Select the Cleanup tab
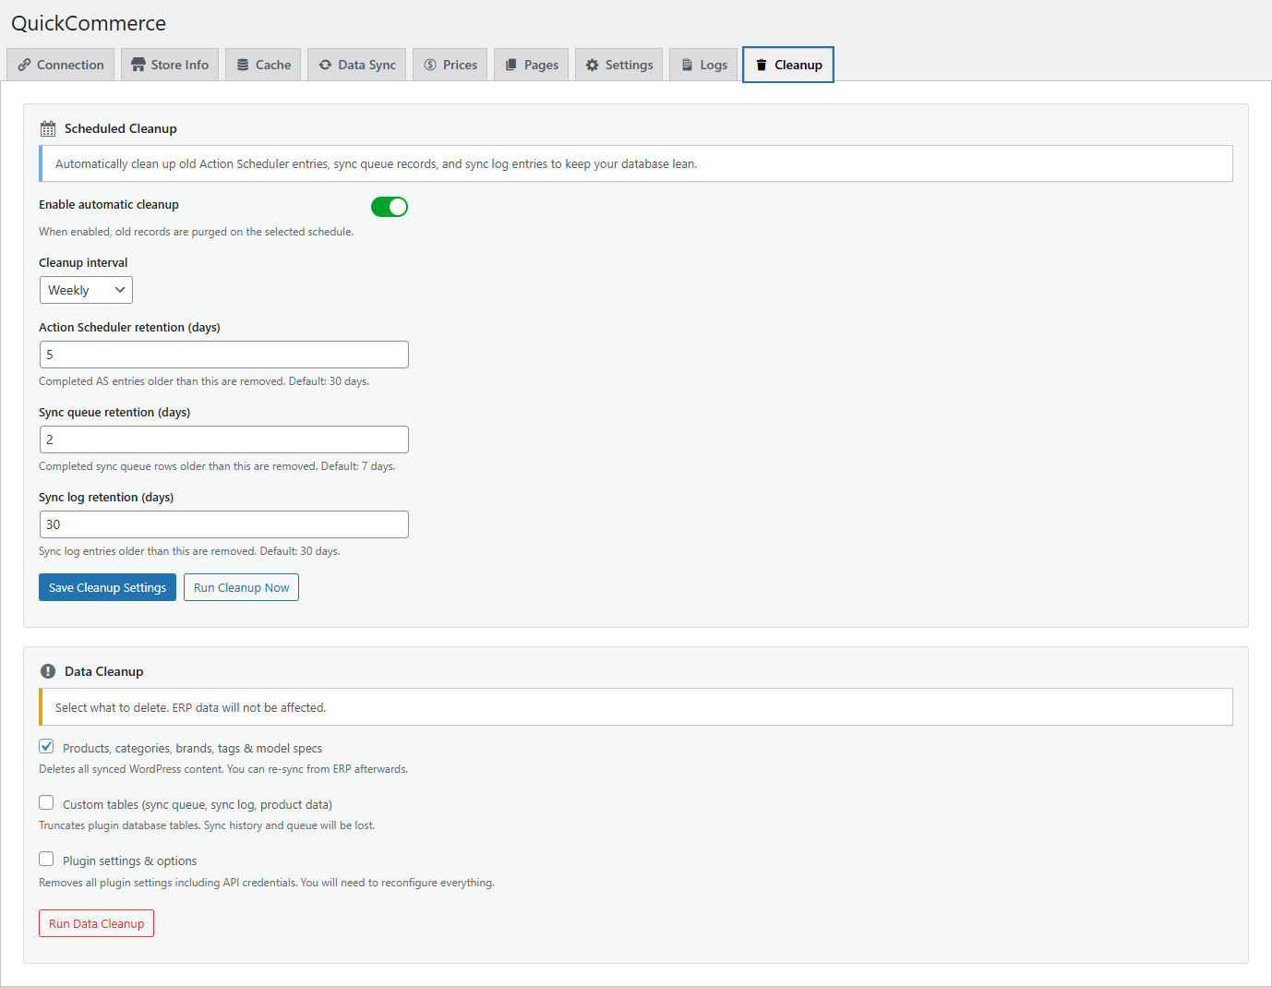The height and width of the screenshot is (987, 1272). tap(788, 65)
